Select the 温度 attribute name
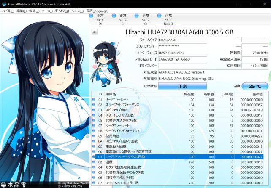 click(109, 162)
